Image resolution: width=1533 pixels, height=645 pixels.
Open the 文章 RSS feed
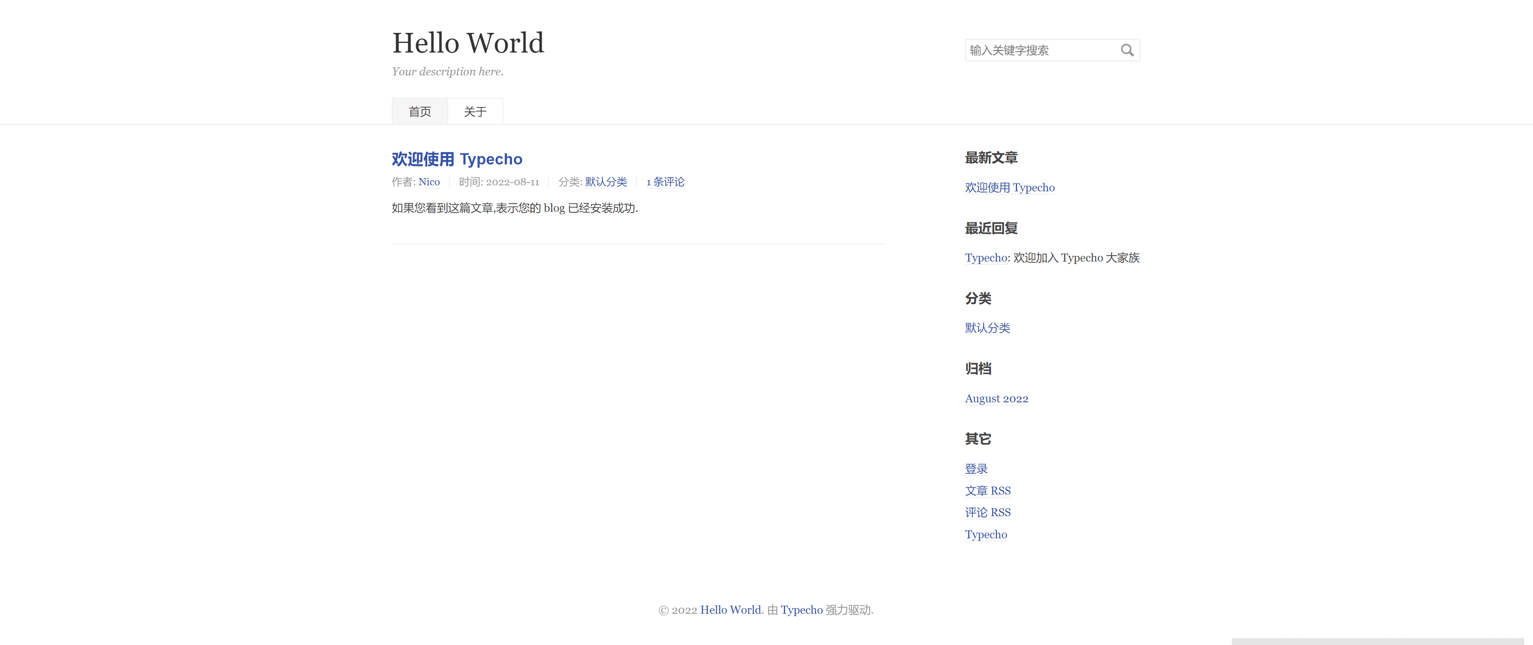pos(988,491)
